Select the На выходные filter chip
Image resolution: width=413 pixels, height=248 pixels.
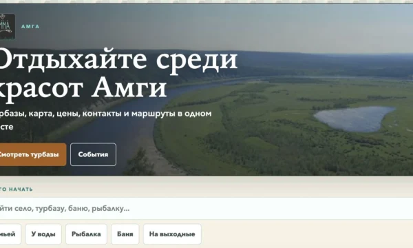(x=172, y=234)
